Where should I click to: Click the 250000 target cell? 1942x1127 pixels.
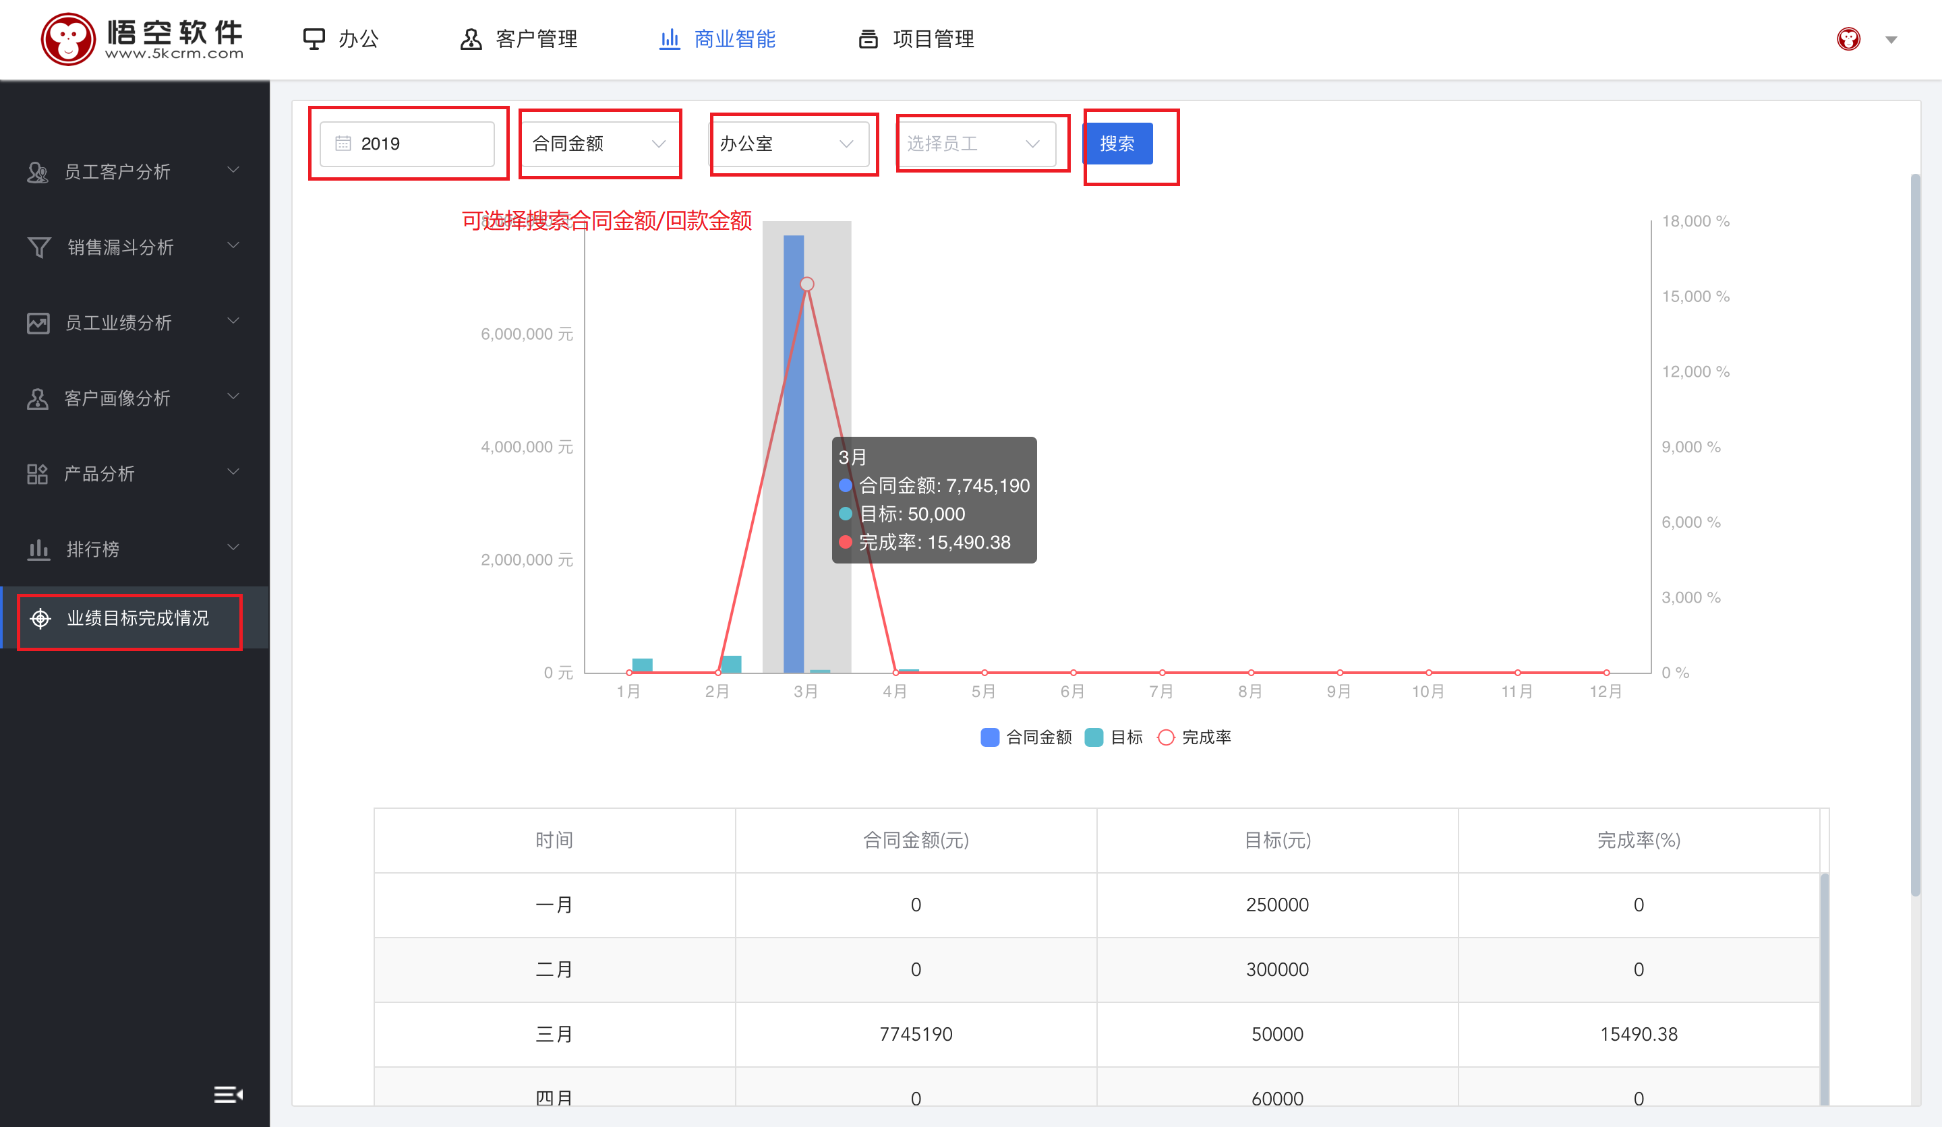(x=1277, y=905)
